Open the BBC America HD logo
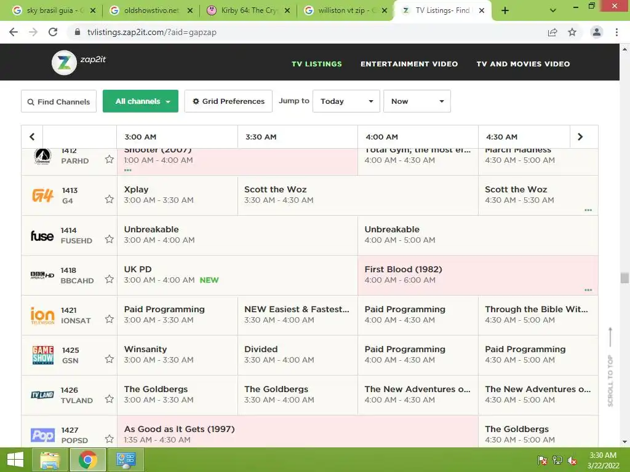The width and height of the screenshot is (630, 472). pos(42,275)
